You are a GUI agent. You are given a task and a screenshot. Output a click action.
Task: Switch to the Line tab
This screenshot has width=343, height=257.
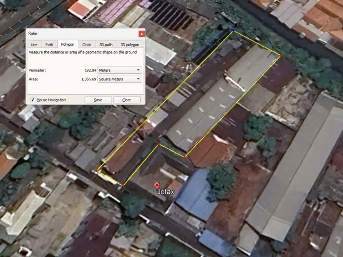click(34, 45)
